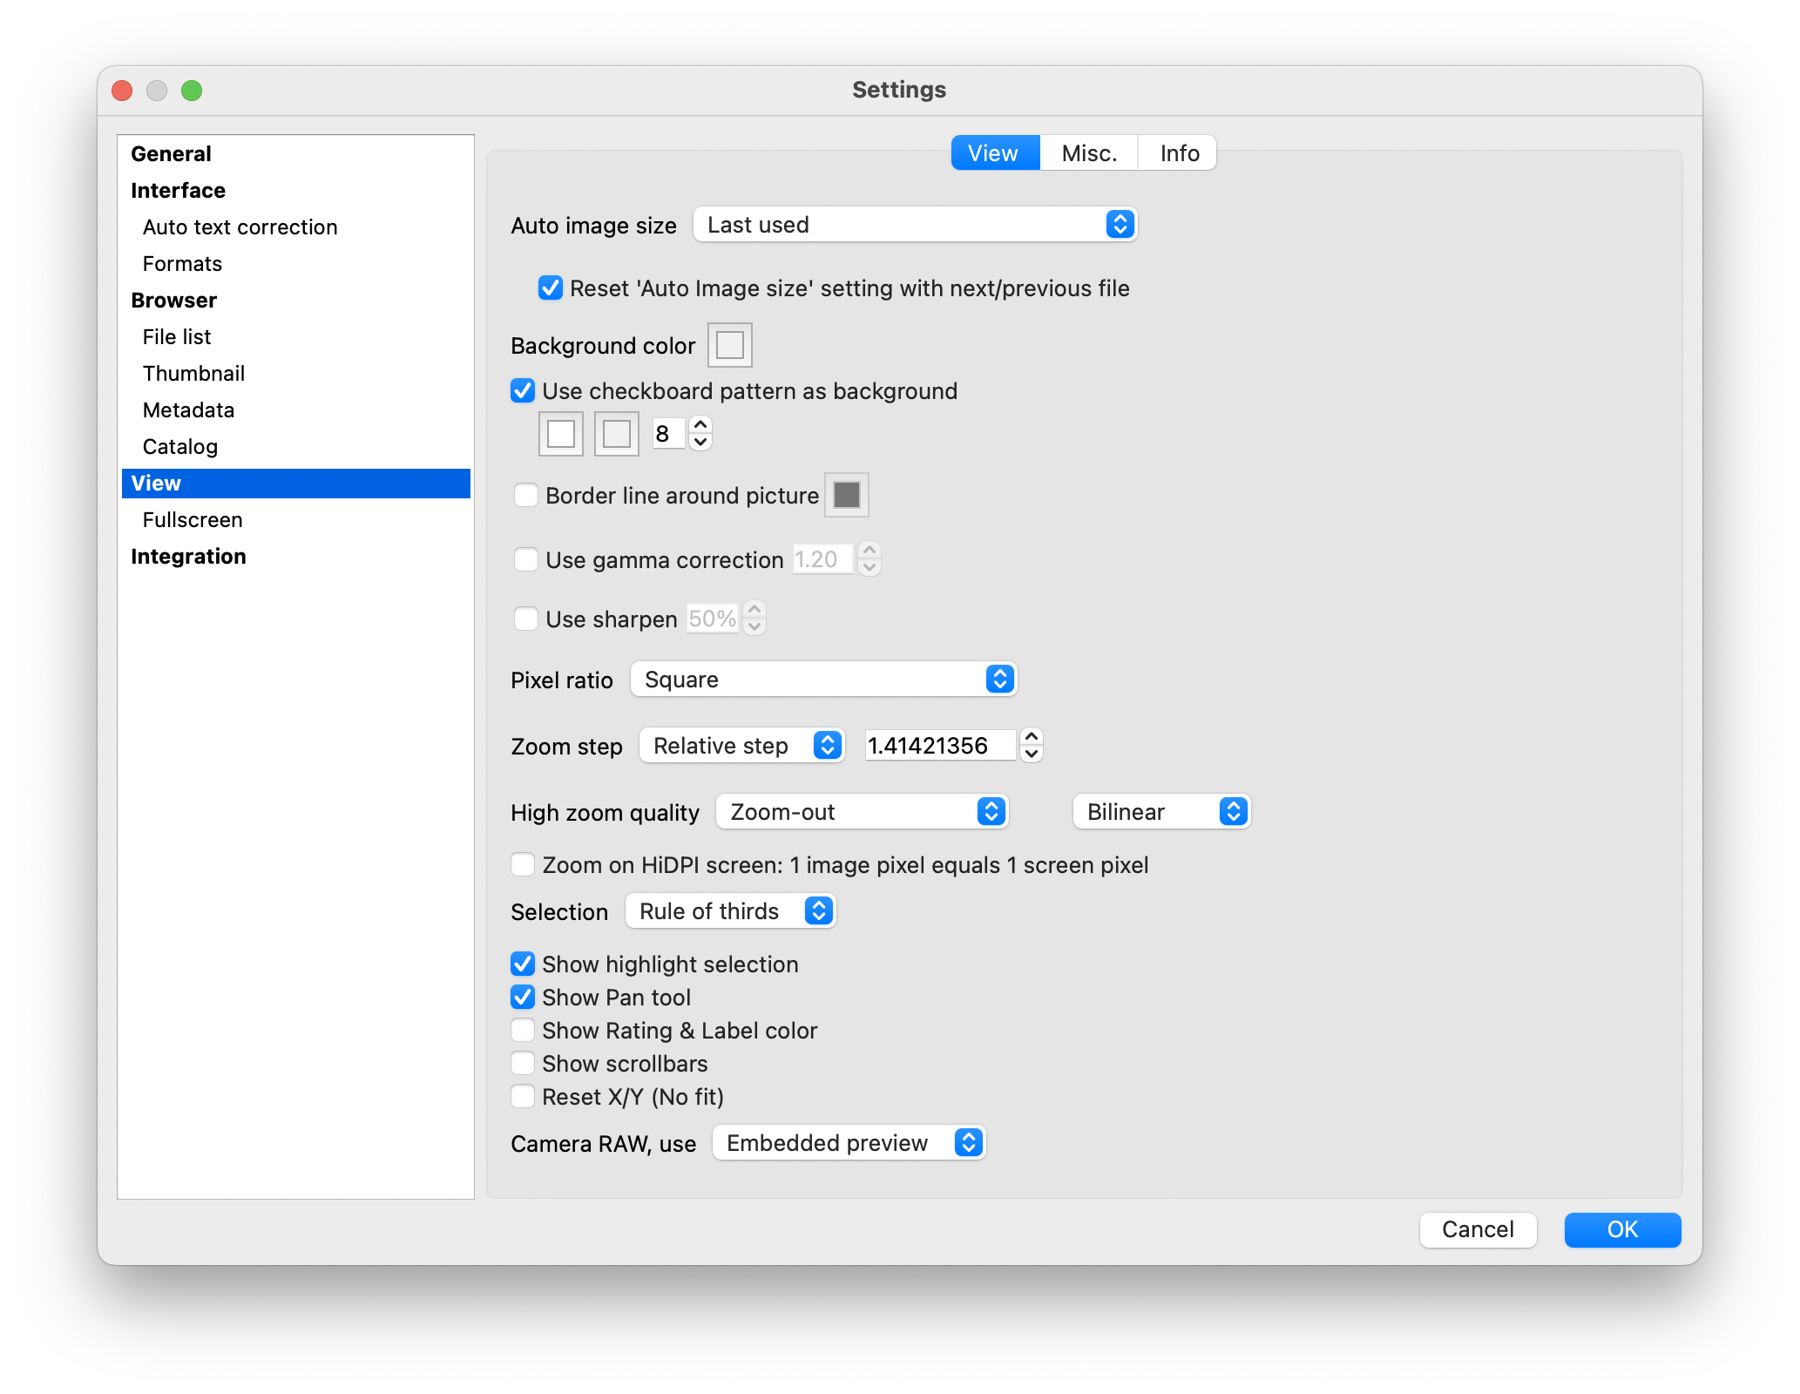Click second checkerboard color swatch
This screenshot has width=1800, height=1394.
[x=617, y=434]
